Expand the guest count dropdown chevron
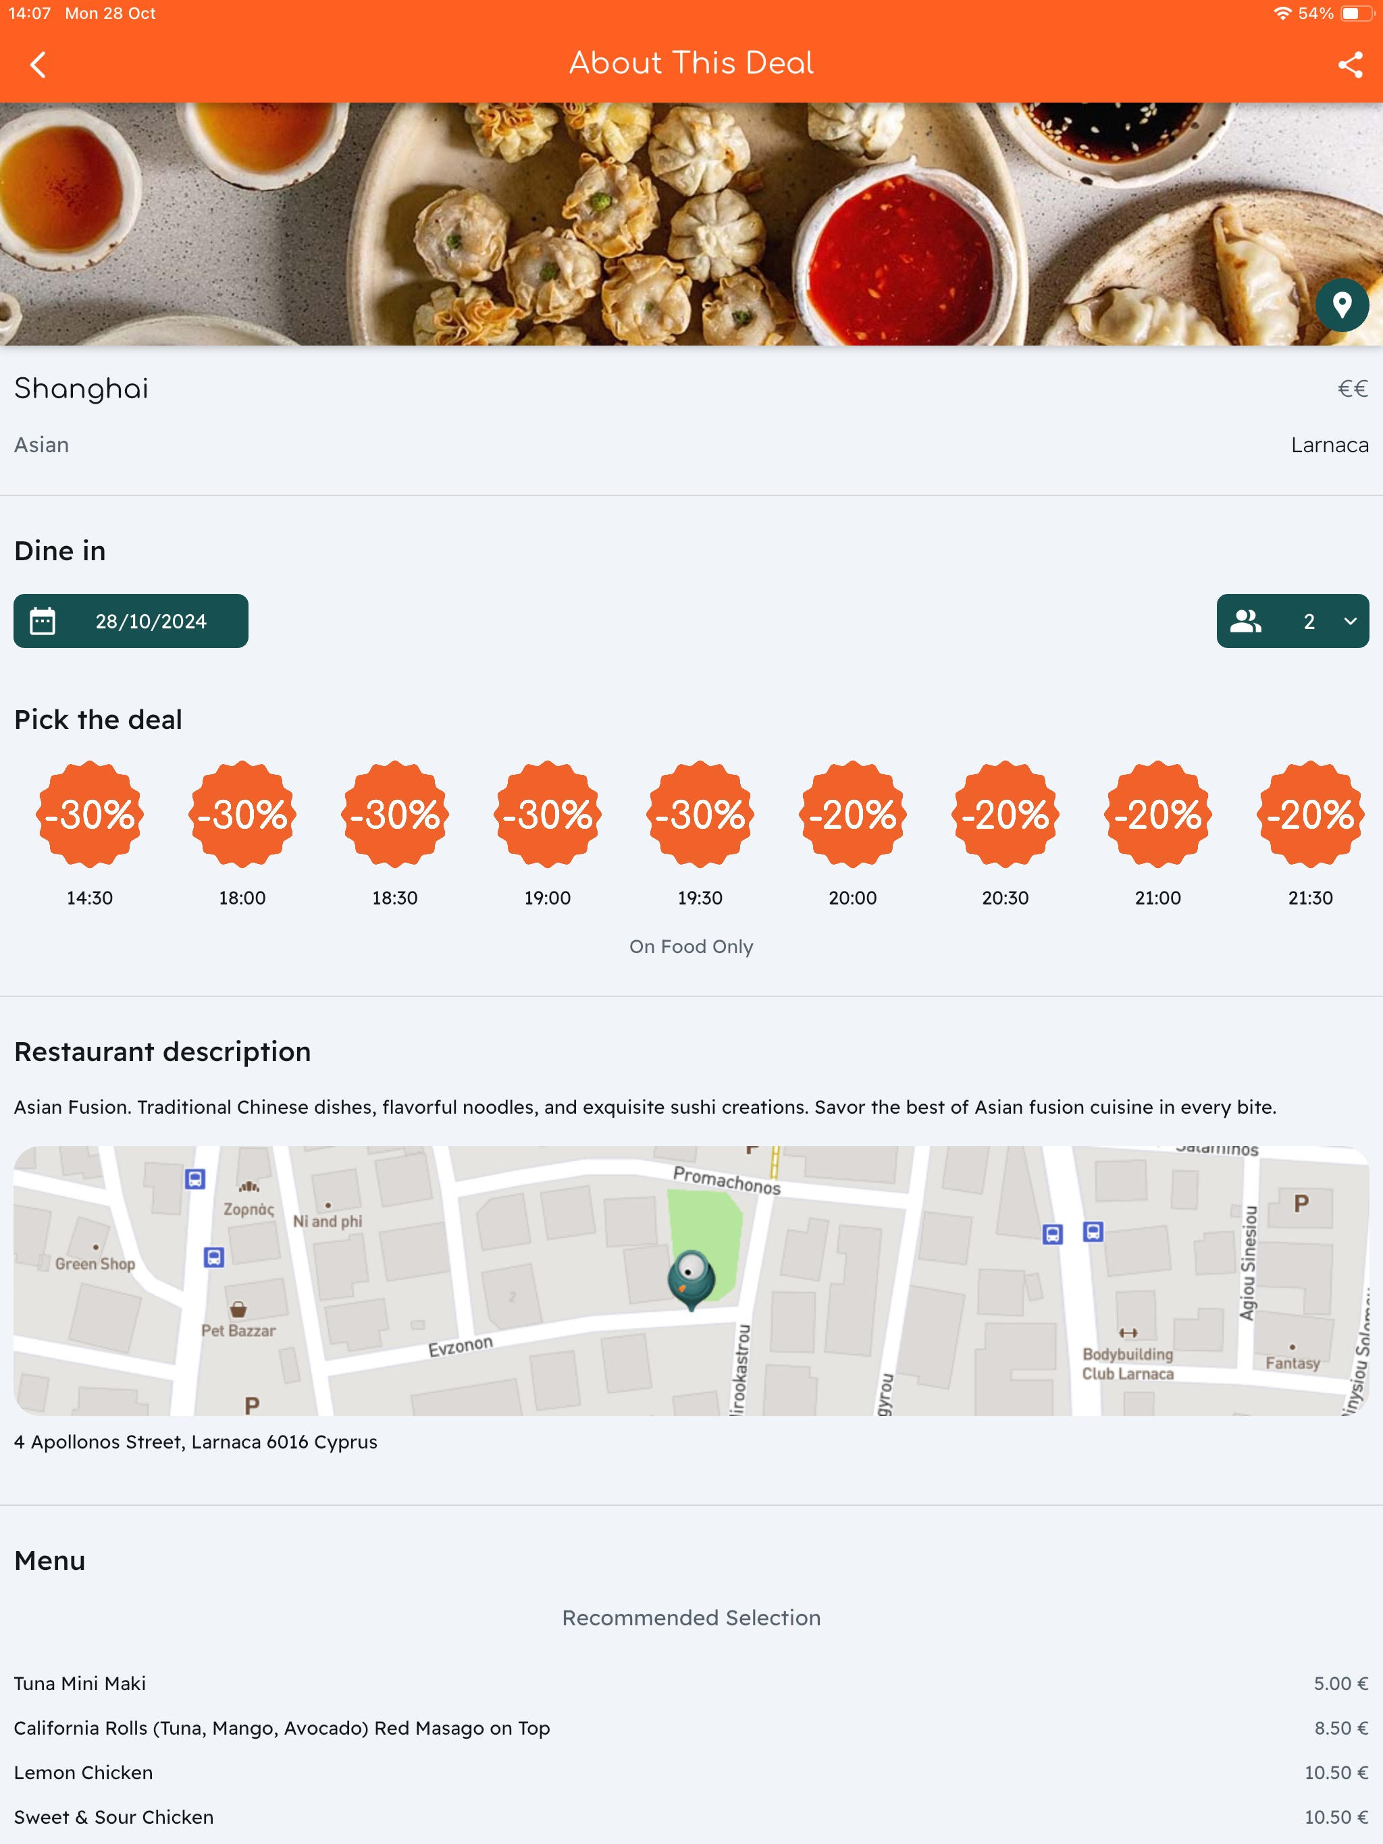Image resolution: width=1383 pixels, height=1844 pixels. [x=1350, y=621]
